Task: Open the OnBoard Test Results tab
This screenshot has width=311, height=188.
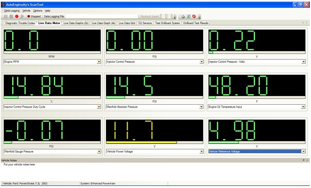Action: 196,23
